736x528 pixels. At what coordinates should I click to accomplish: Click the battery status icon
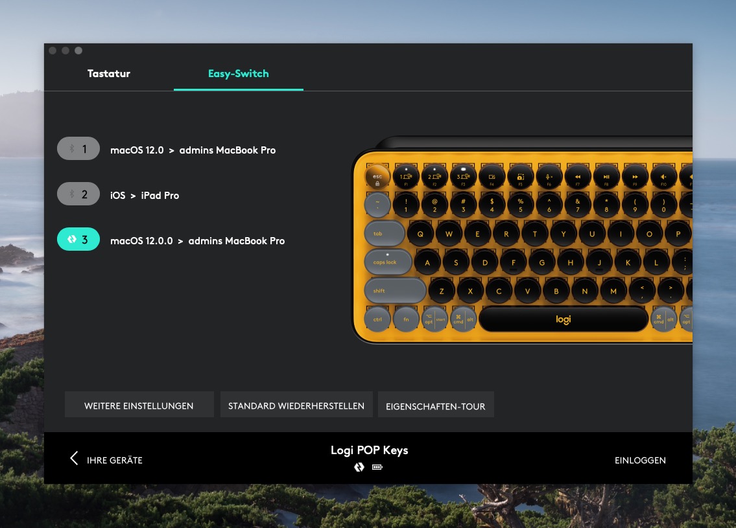(377, 467)
